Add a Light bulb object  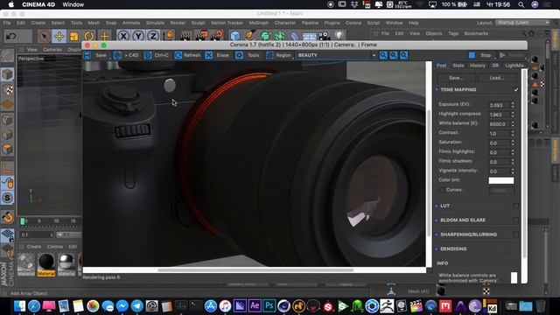tap(339, 36)
